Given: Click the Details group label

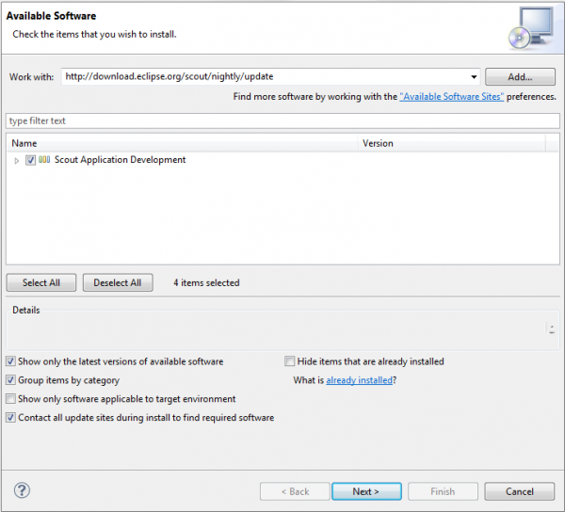Looking at the screenshot, I should coord(26,310).
